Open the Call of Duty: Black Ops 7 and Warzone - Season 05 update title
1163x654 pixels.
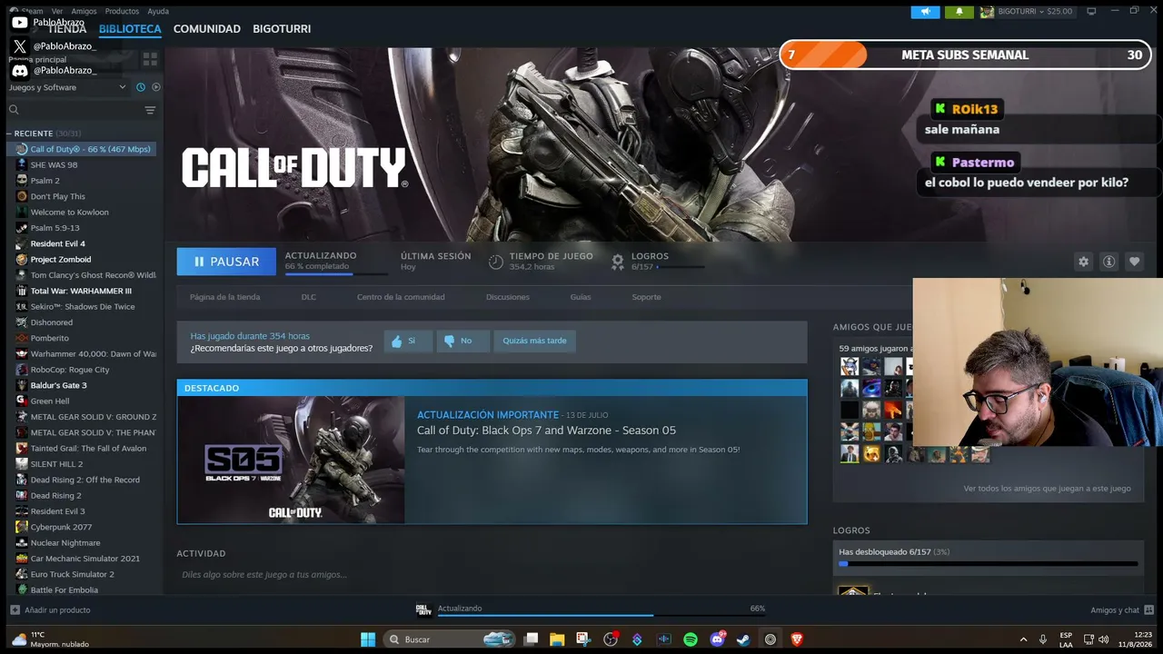[x=546, y=431]
